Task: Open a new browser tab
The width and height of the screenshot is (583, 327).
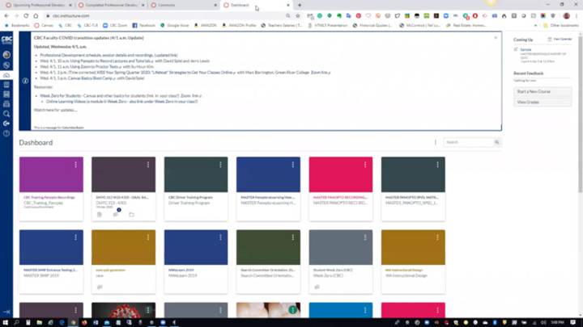Action: point(300,5)
